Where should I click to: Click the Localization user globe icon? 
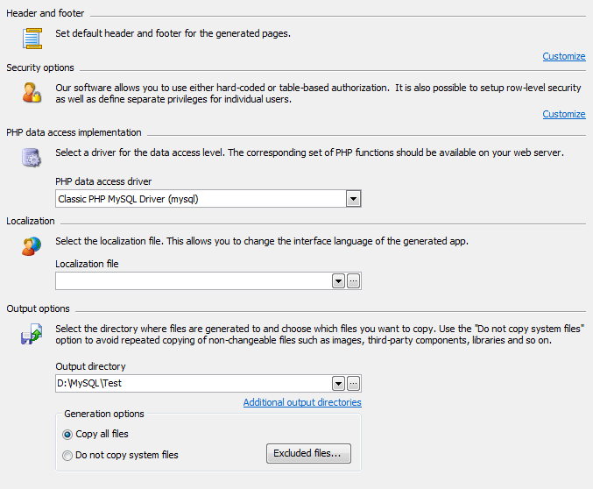[x=32, y=246]
